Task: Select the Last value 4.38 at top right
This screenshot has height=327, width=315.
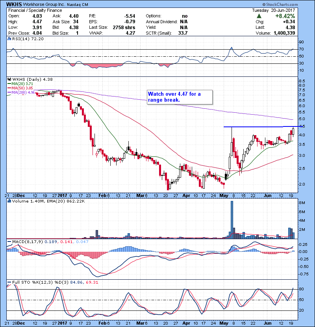Action: [x=290, y=27]
